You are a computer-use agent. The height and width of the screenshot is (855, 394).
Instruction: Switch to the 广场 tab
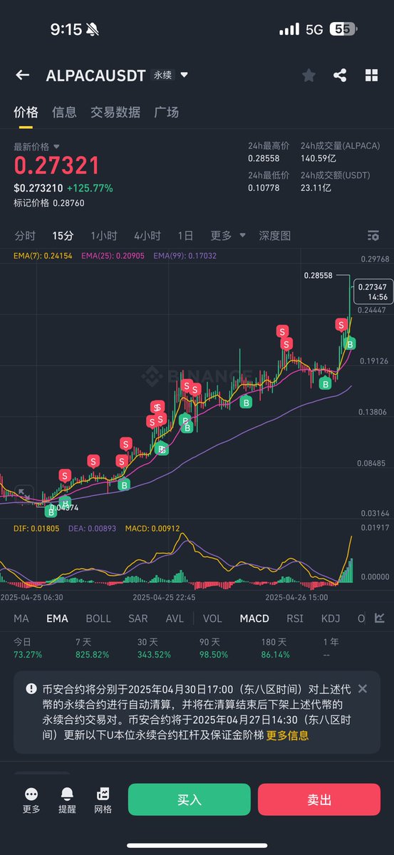click(166, 112)
